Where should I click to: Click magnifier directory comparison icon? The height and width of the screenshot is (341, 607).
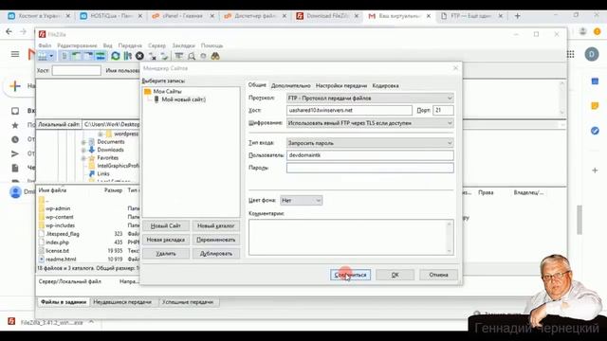(x=192, y=56)
